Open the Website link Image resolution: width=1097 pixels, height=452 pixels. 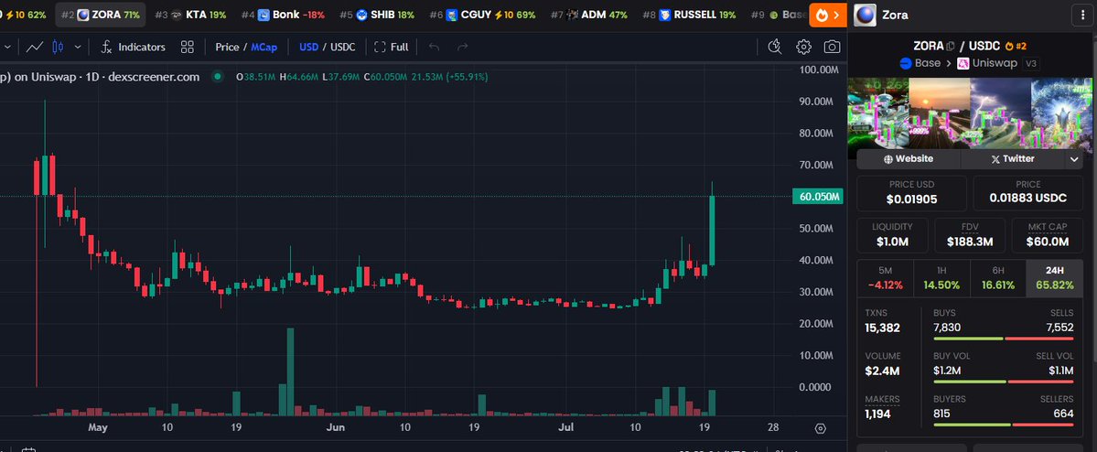click(909, 159)
